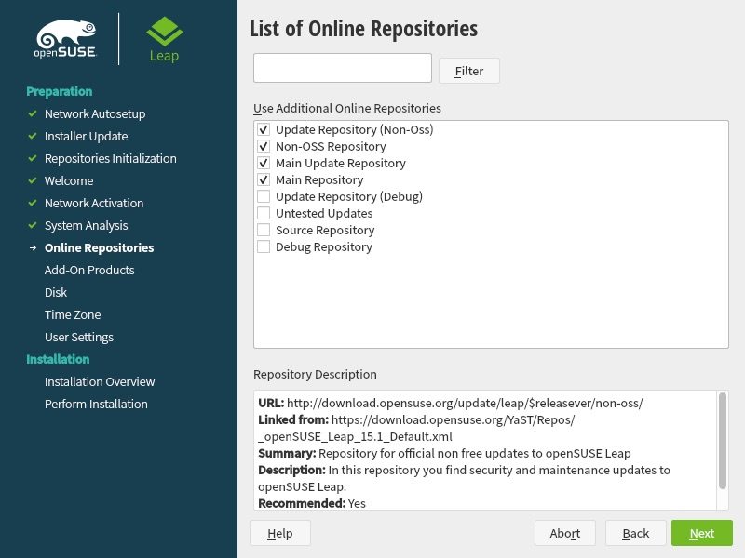Select System Analysis step in sidebar
This screenshot has width=745, height=558.
pyautogui.click(x=86, y=225)
